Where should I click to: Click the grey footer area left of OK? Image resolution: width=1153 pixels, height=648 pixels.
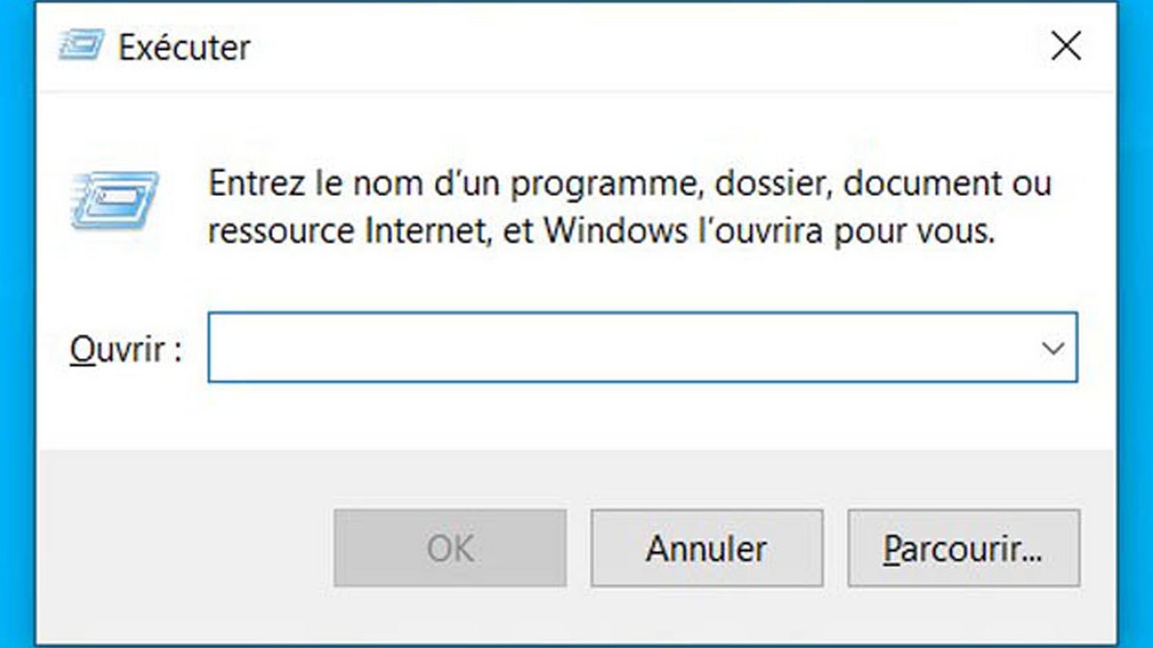point(184,548)
